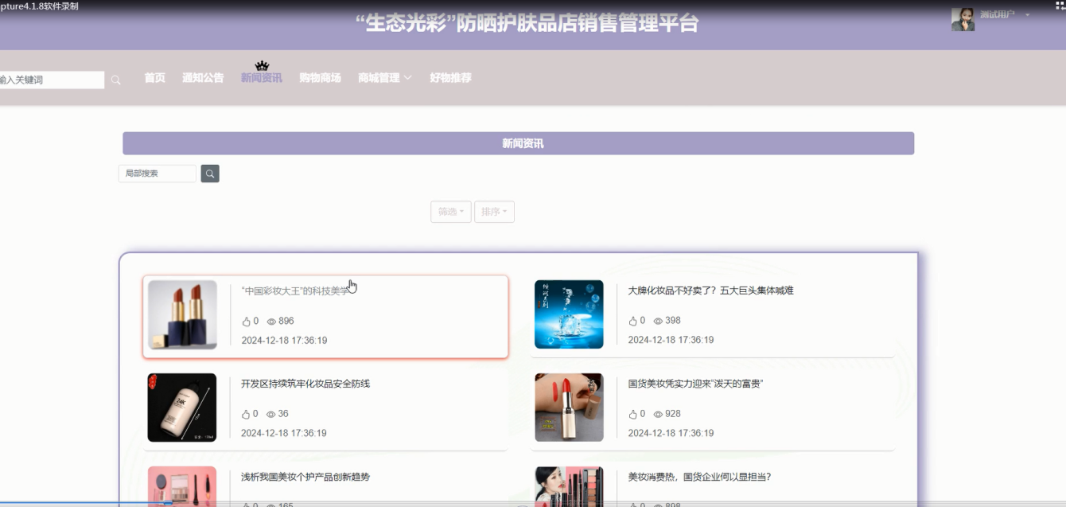
Task: Click the 局部搜索 input field
Action: point(157,174)
